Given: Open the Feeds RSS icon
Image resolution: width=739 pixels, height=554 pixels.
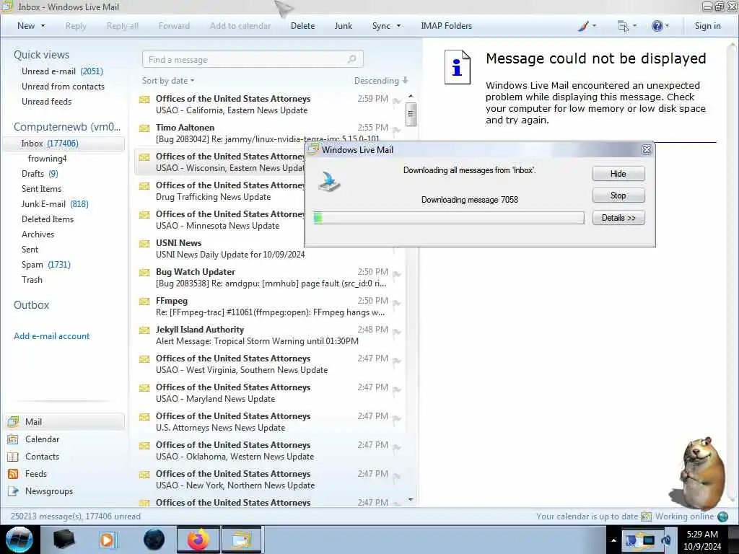Looking at the screenshot, I should [13, 474].
